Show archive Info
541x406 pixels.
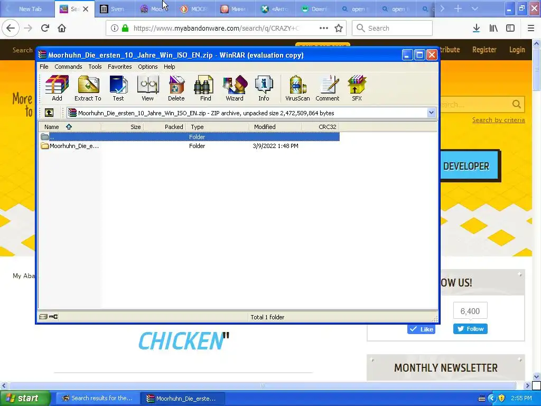[x=264, y=88]
